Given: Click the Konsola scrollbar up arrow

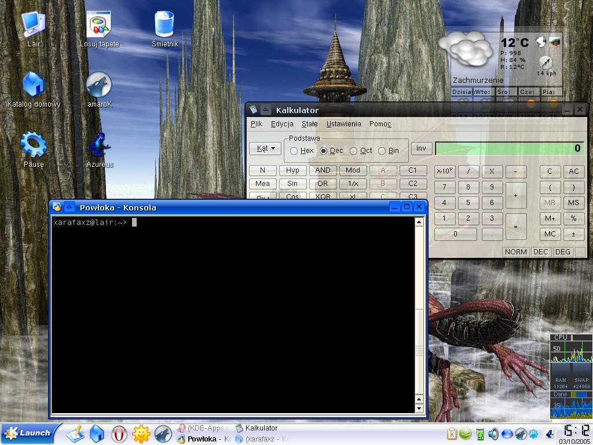Looking at the screenshot, I should (x=419, y=222).
